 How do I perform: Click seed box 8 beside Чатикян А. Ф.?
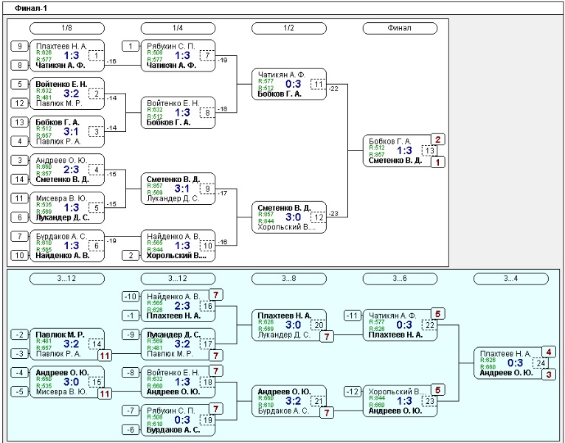pos(19,65)
